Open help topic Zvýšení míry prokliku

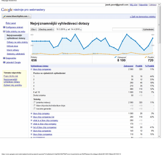click(x=13, y=85)
